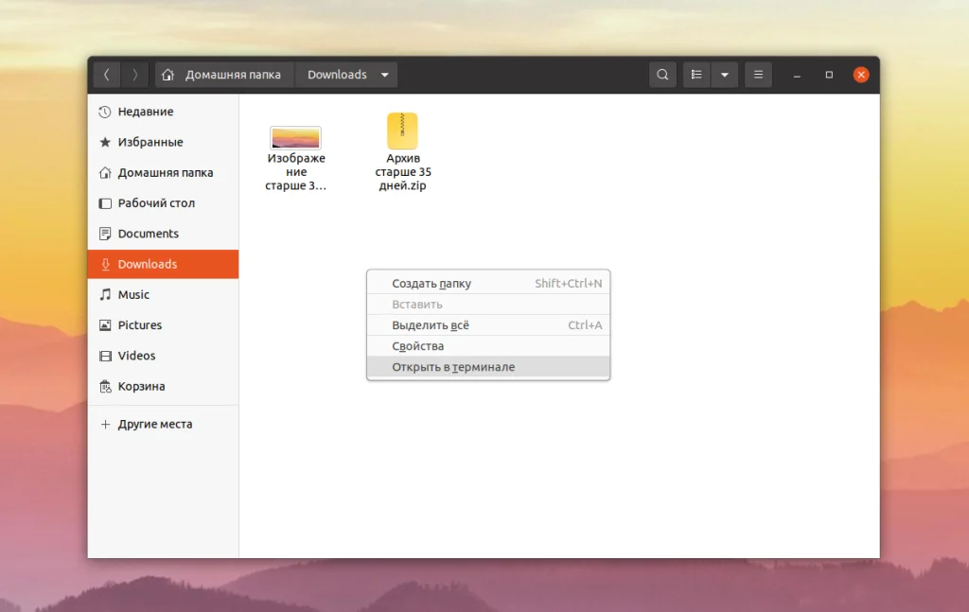The width and height of the screenshot is (969, 612).
Task: Open the hamburger menu in the titlebar
Action: [758, 74]
